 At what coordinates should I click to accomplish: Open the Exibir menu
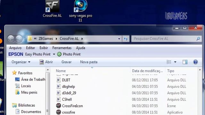click(x=44, y=48)
